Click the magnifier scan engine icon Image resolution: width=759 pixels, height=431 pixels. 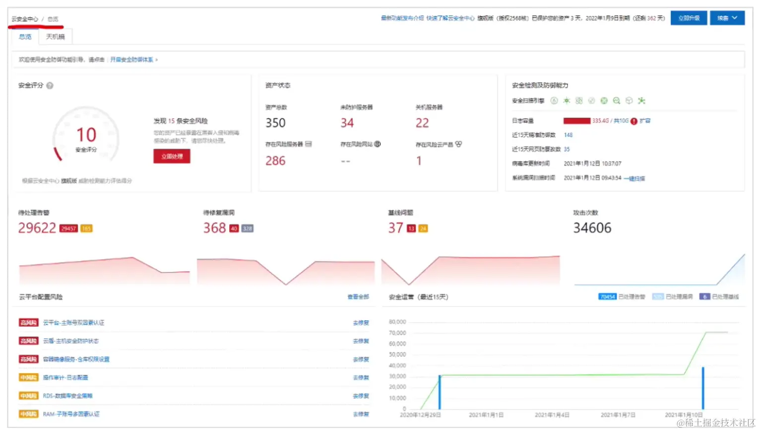617,101
